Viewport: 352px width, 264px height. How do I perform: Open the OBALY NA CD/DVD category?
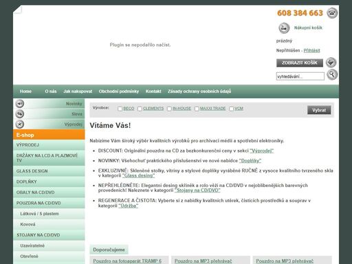49,192
